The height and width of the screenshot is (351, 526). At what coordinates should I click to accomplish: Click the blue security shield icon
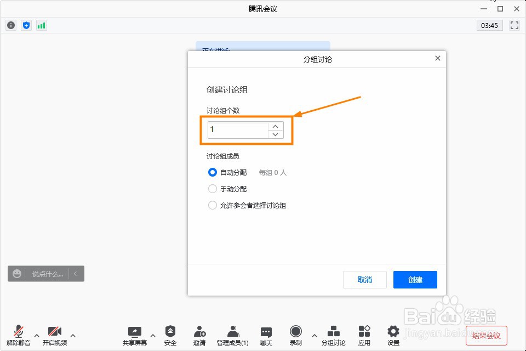click(26, 25)
